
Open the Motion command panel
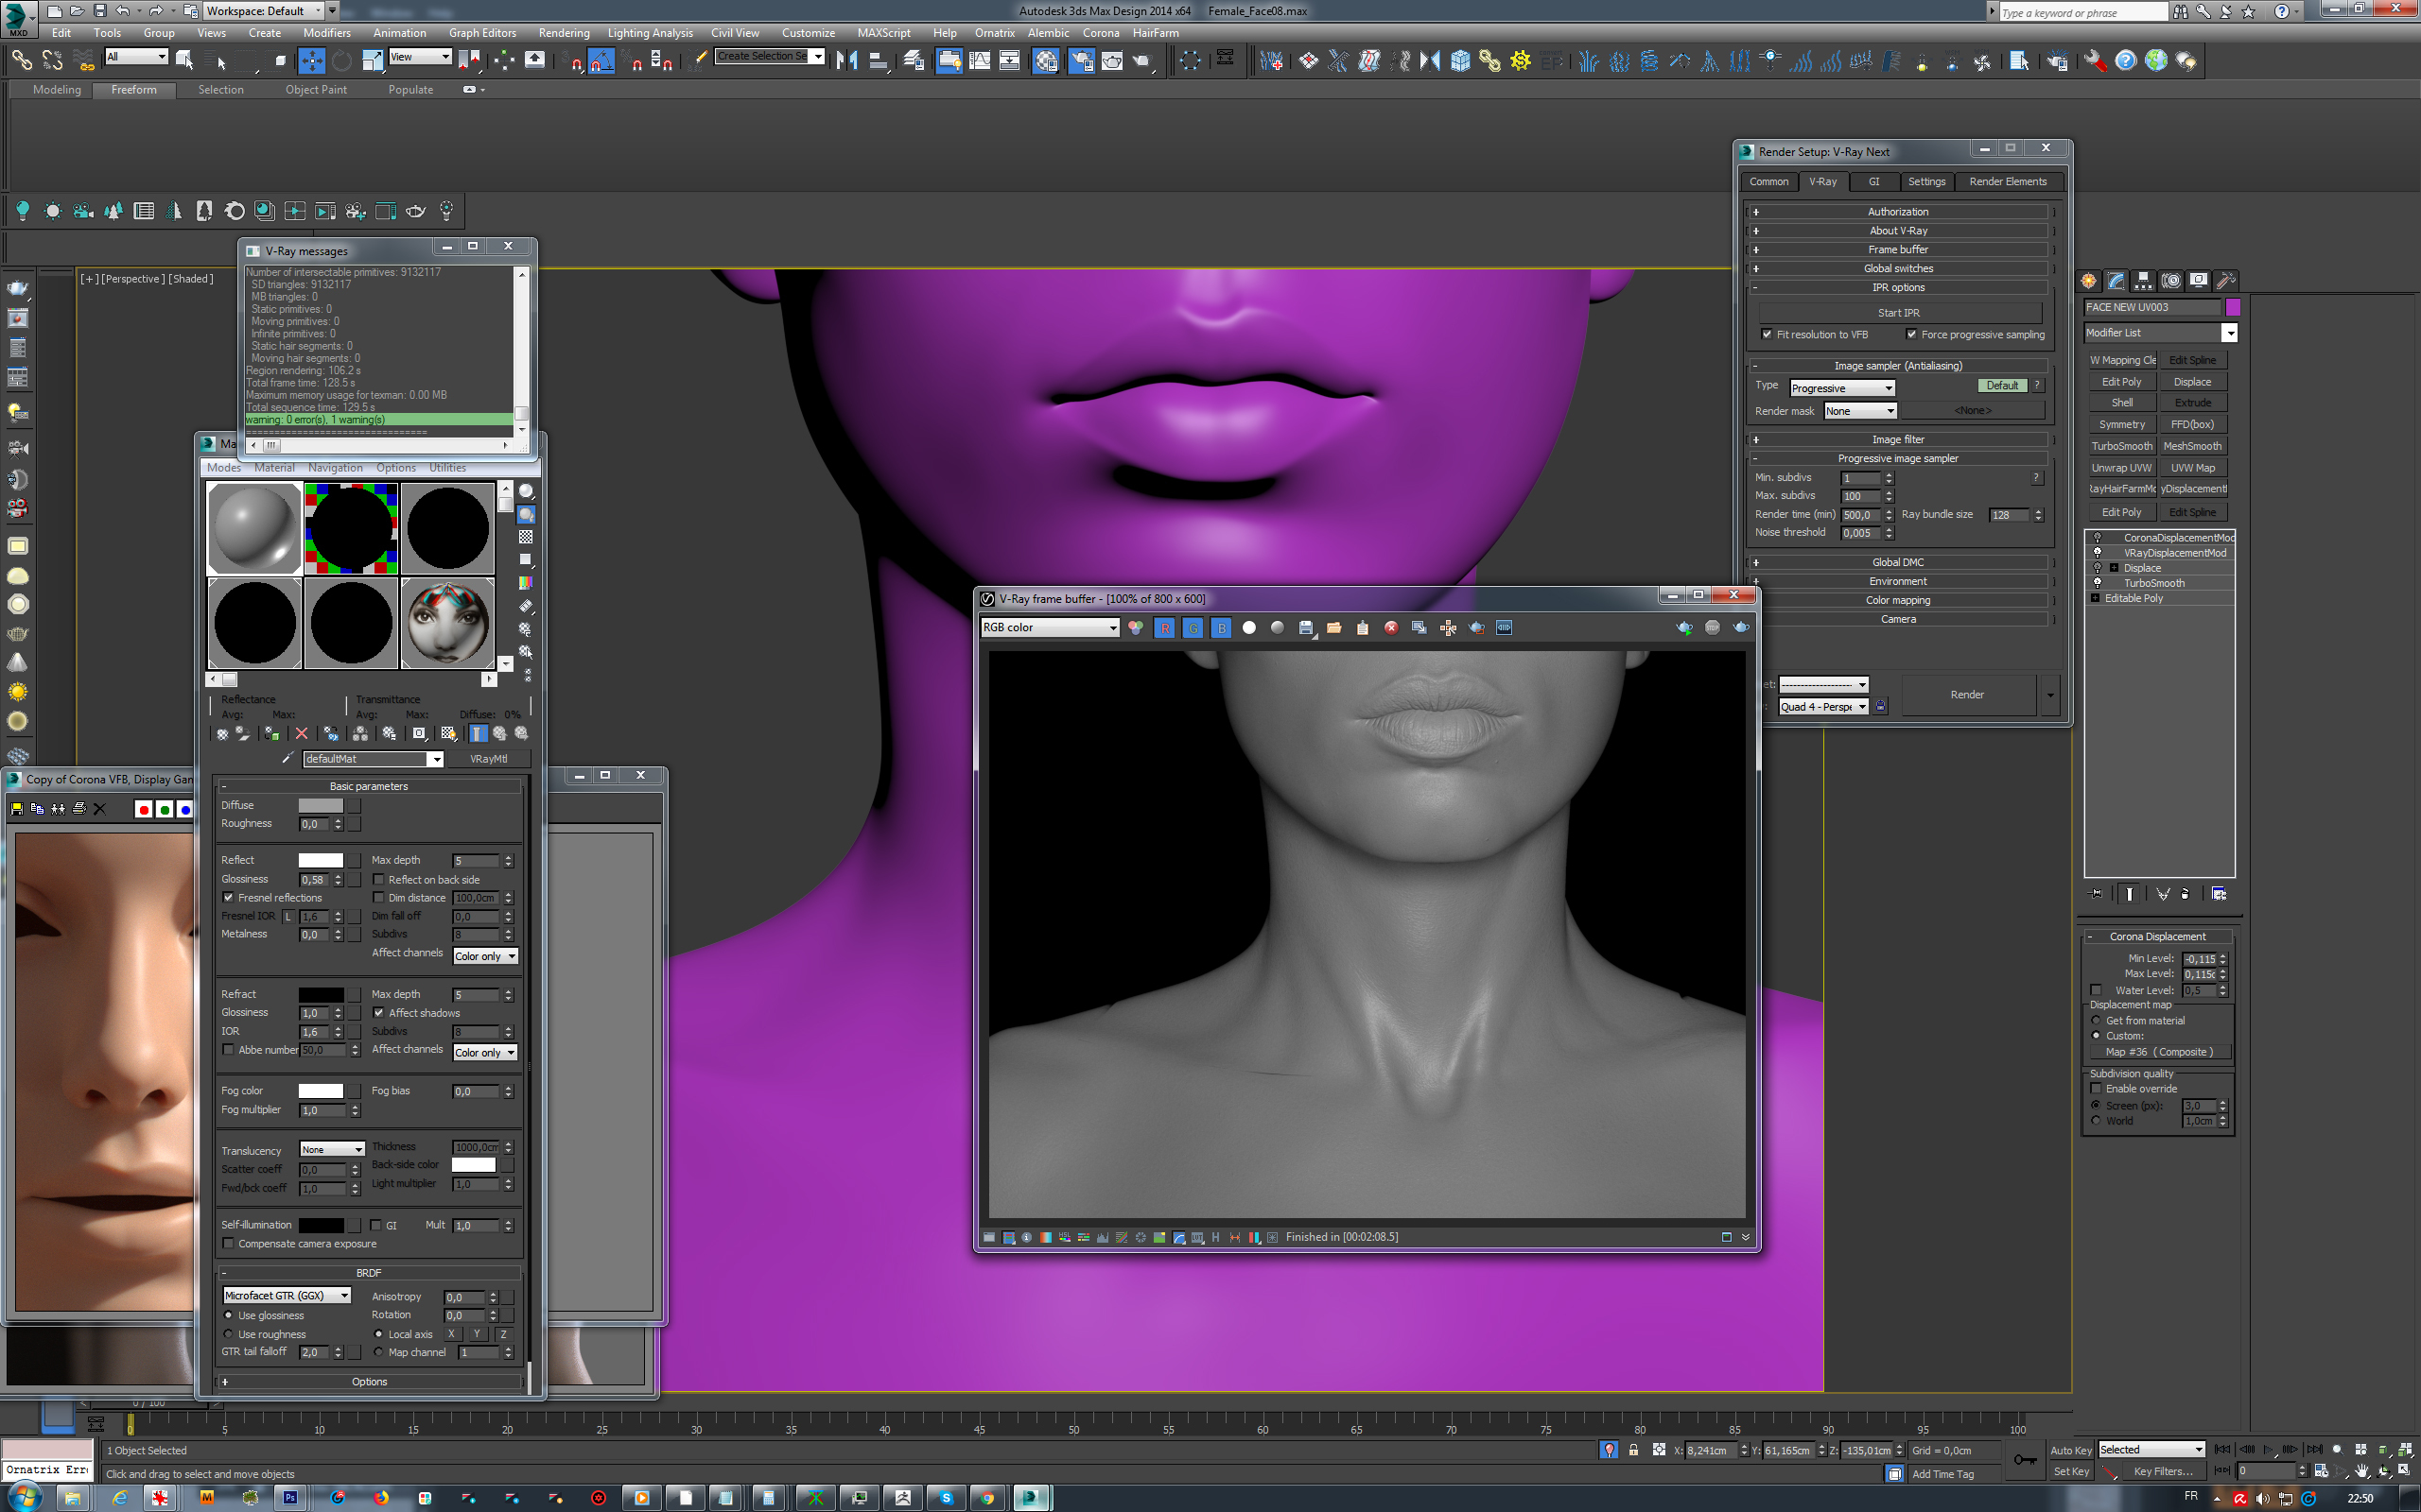coord(2171,281)
